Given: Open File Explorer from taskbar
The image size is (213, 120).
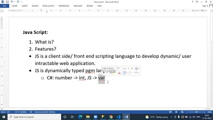Looking at the screenshot, I should click(88, 117).
